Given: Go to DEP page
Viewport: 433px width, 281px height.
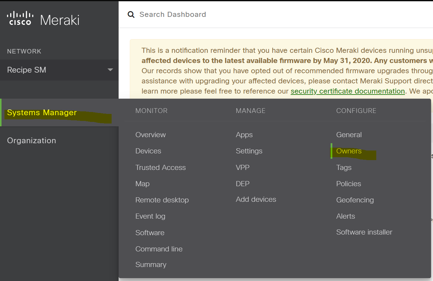Looking at the screenshot, I should pos(243,184).
